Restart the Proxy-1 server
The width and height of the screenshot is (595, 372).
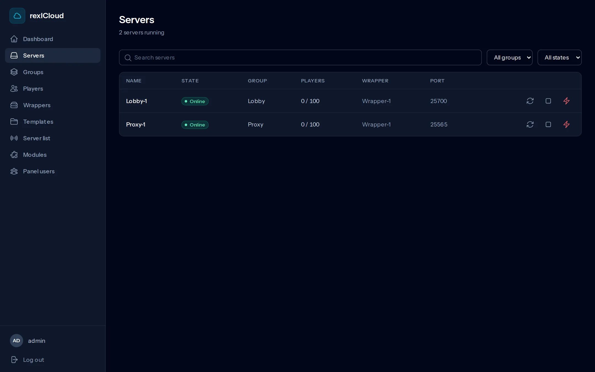coord(530,124)
